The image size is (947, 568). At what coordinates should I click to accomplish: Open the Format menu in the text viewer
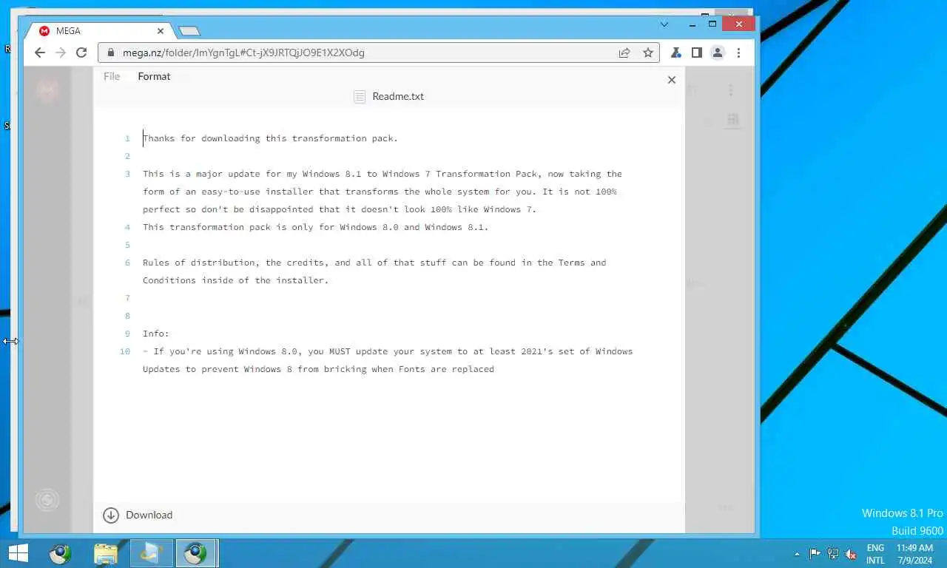coord(154,76)
